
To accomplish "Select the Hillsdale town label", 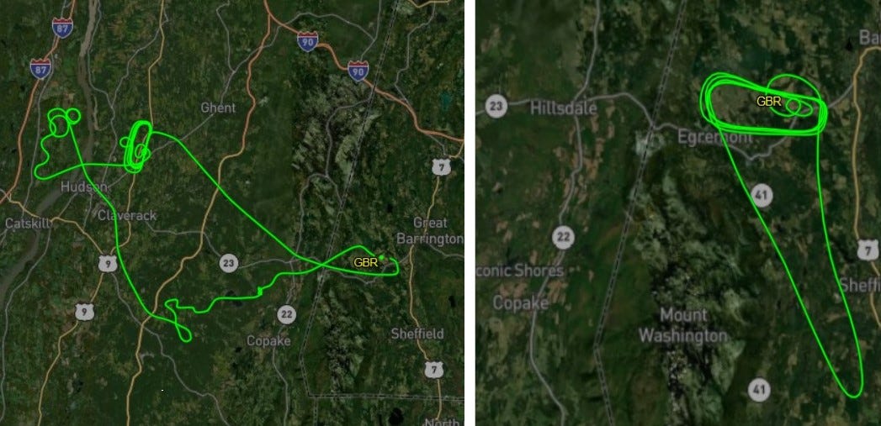I will point(564,108).
